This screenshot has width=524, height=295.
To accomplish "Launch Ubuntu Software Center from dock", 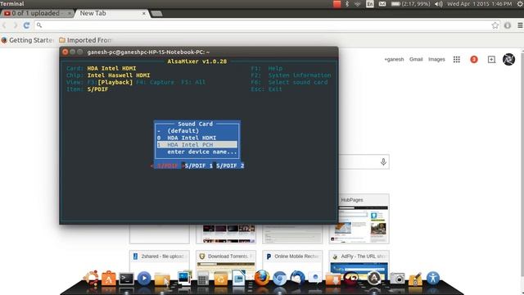I will click(x=109, y=279).
